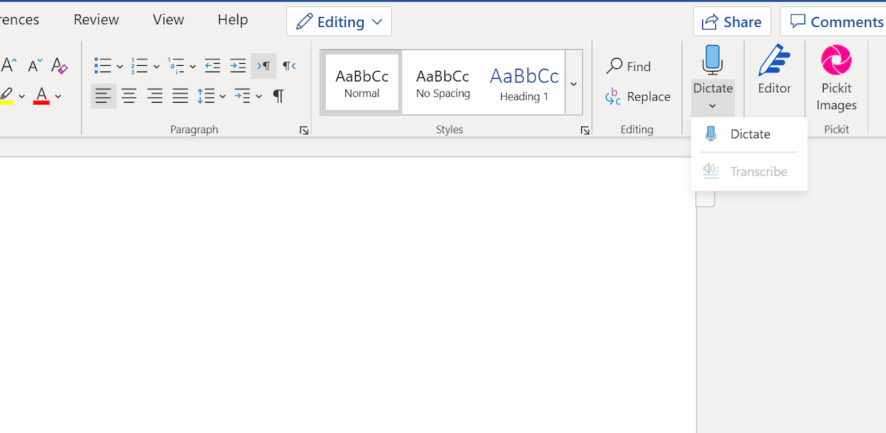Justify the paragraph text
This screenshot has height=433, width=886.
[x=180, y=96]
